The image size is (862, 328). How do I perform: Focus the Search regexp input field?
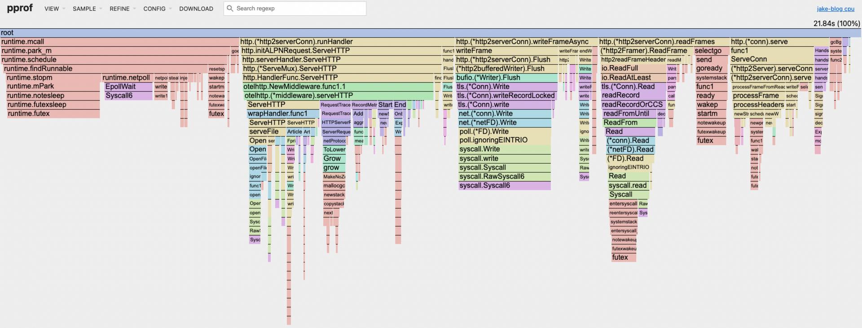point(299,9)
